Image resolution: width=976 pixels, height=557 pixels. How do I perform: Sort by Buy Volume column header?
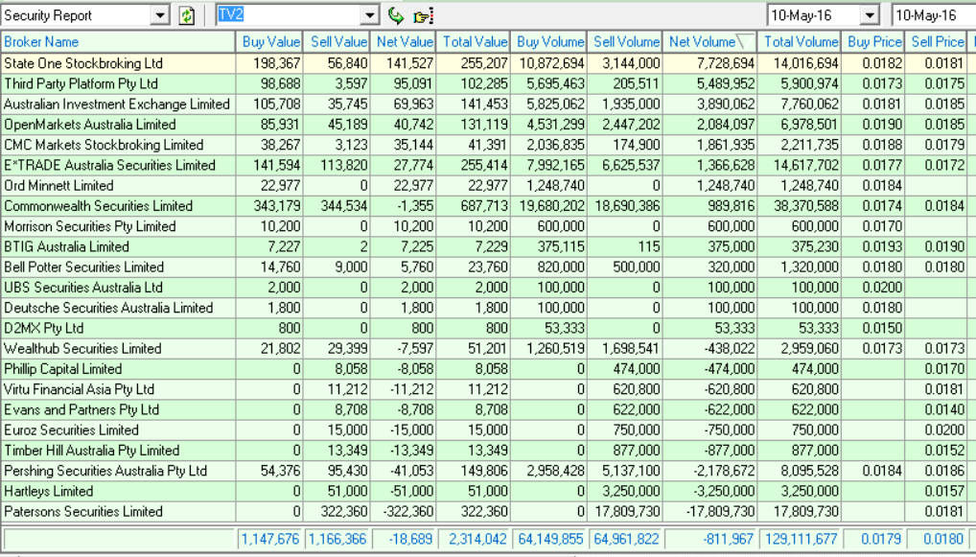tap(549, 41)
